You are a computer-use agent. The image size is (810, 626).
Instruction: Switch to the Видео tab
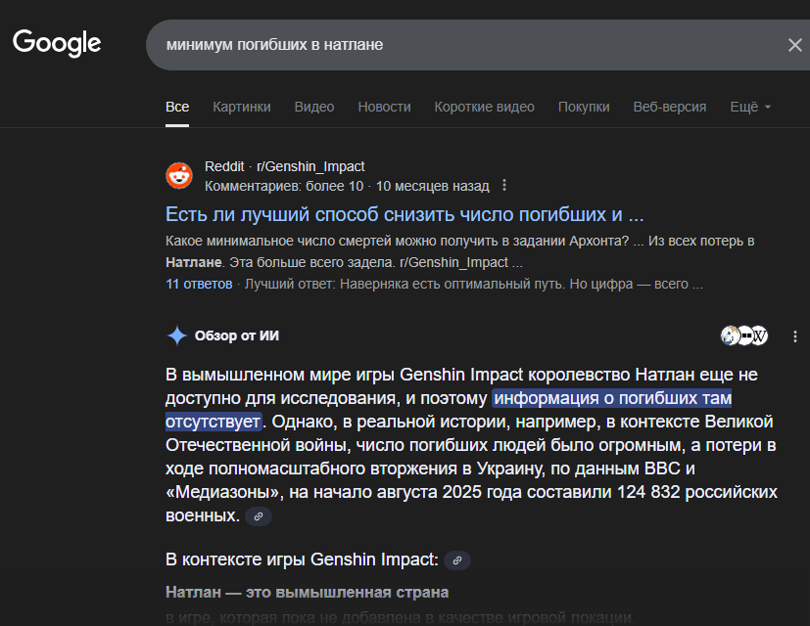314,107
